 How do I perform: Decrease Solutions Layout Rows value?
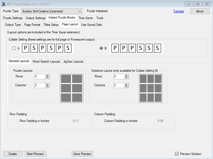[x=126, y=78]
